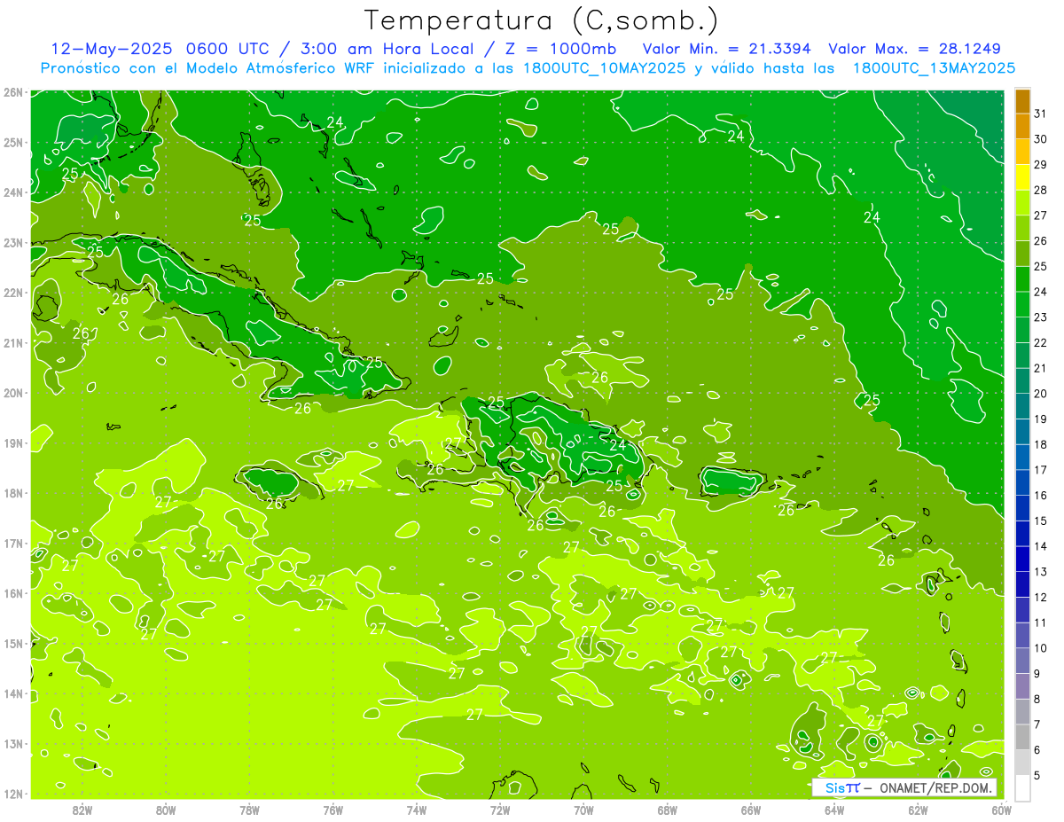Screen dimensions: 1064x822
Task: Click the color bar label 15
Action: tap(1041, 521)
